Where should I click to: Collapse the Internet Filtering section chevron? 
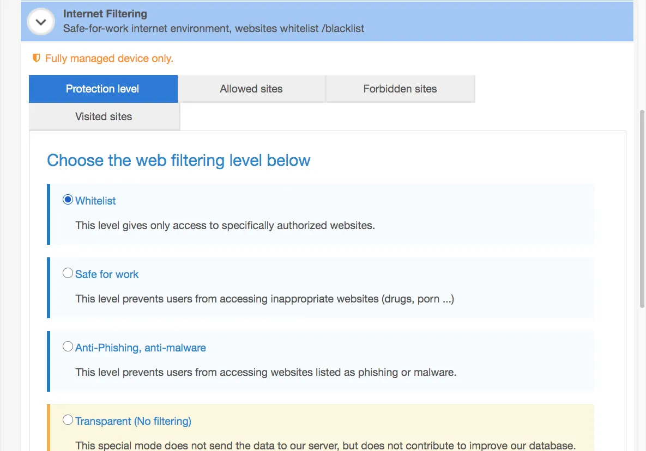(x=41, y=22)
